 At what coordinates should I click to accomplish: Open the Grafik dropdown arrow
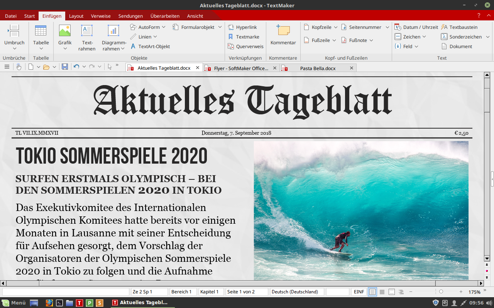click(x=65, y=49)
